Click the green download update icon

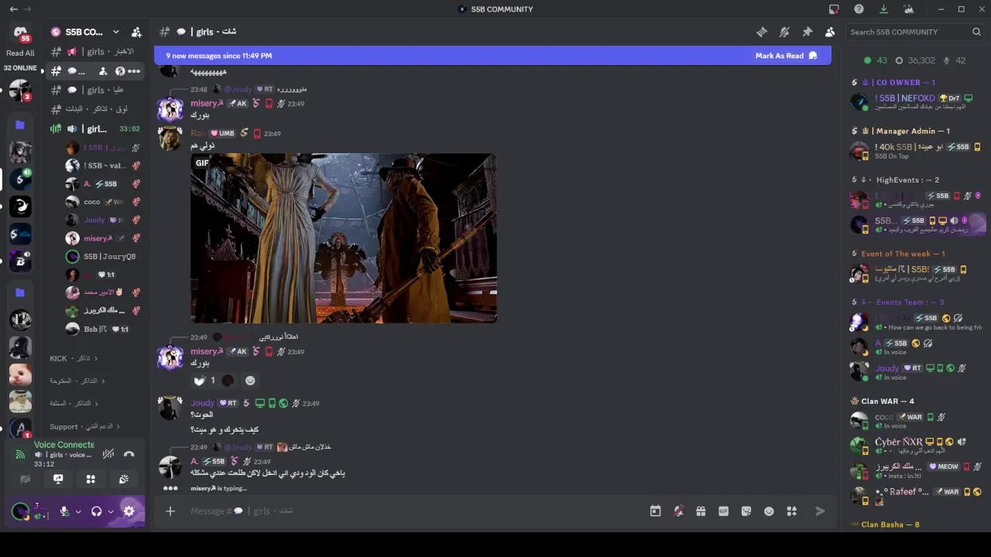point(883,9)
